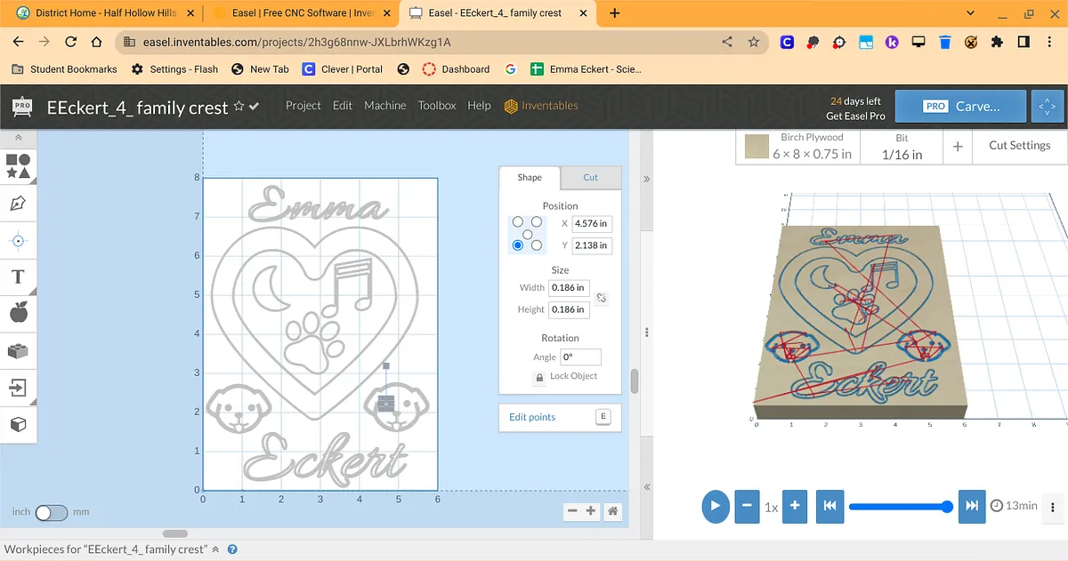Open the Apps brick icon
This screenshot has width=1068, height=561.
[18, 350]
